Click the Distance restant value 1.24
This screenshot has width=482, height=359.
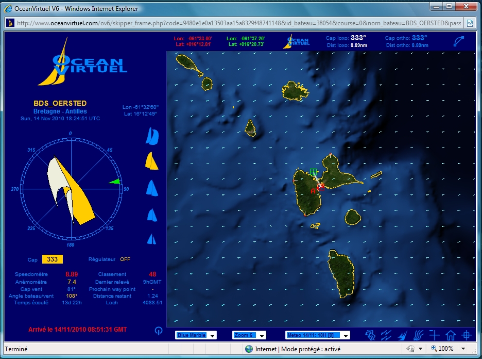pos(152,296)
